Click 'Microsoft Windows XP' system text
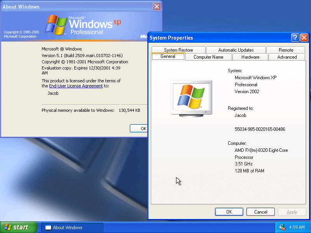The image size is (311, 233). (255, 77)
